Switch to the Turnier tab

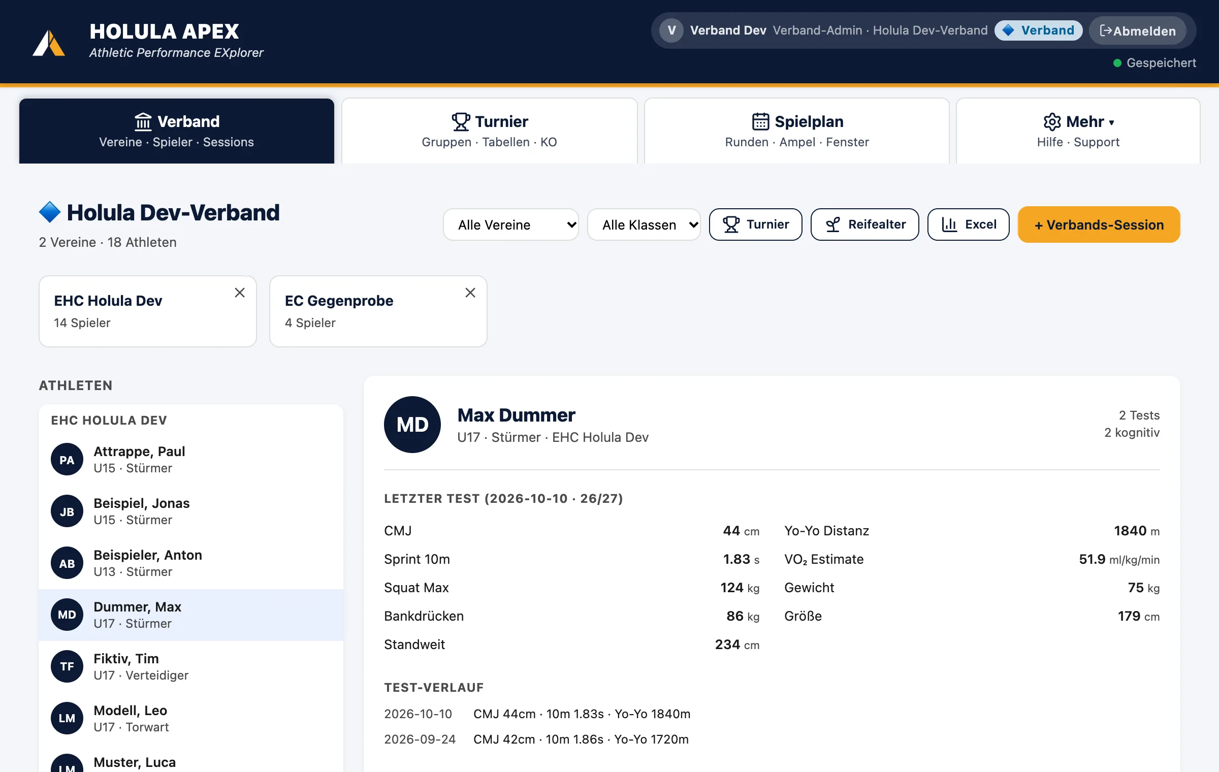(490, 131)
